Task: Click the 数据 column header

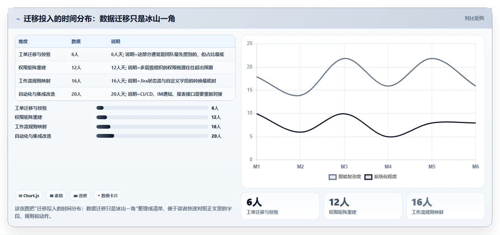Action: click(x=76, y=42)
